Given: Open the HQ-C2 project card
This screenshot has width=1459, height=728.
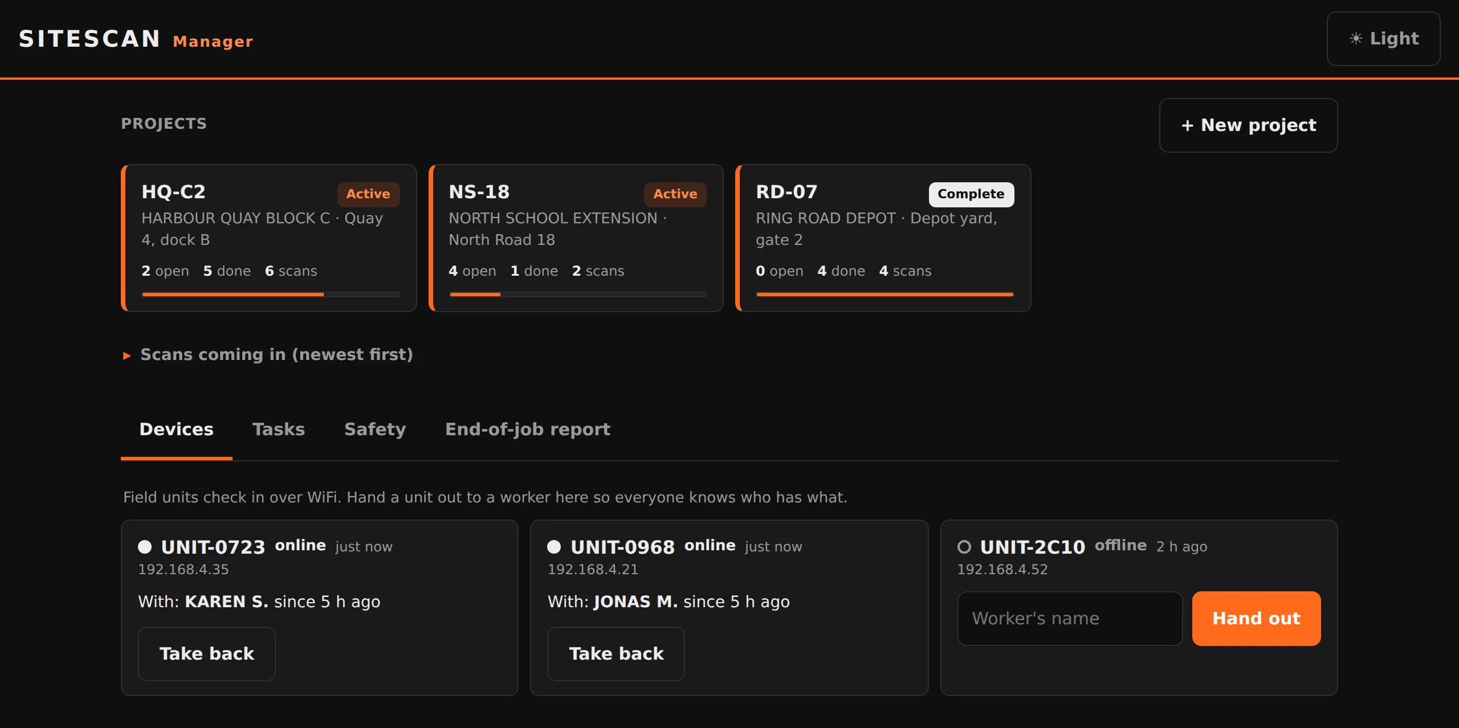Looking at the screenshot, I should tap(269, 238).
